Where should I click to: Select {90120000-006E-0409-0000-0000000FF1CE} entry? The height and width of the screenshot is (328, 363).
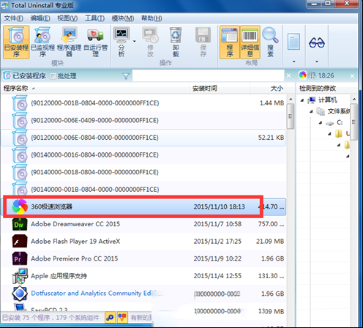click(x=143, y=120)
